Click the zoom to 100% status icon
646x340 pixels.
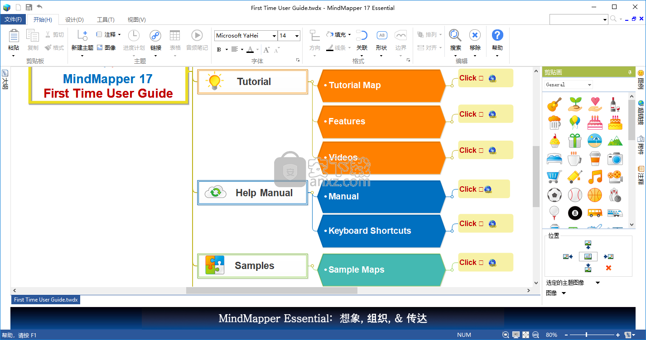[x=536, y=335]
